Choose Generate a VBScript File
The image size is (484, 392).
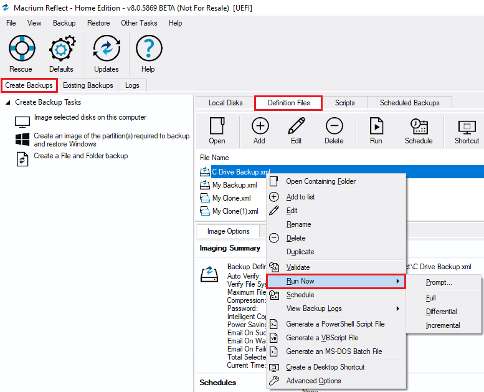pyautogui.click(x=336, y=338)
